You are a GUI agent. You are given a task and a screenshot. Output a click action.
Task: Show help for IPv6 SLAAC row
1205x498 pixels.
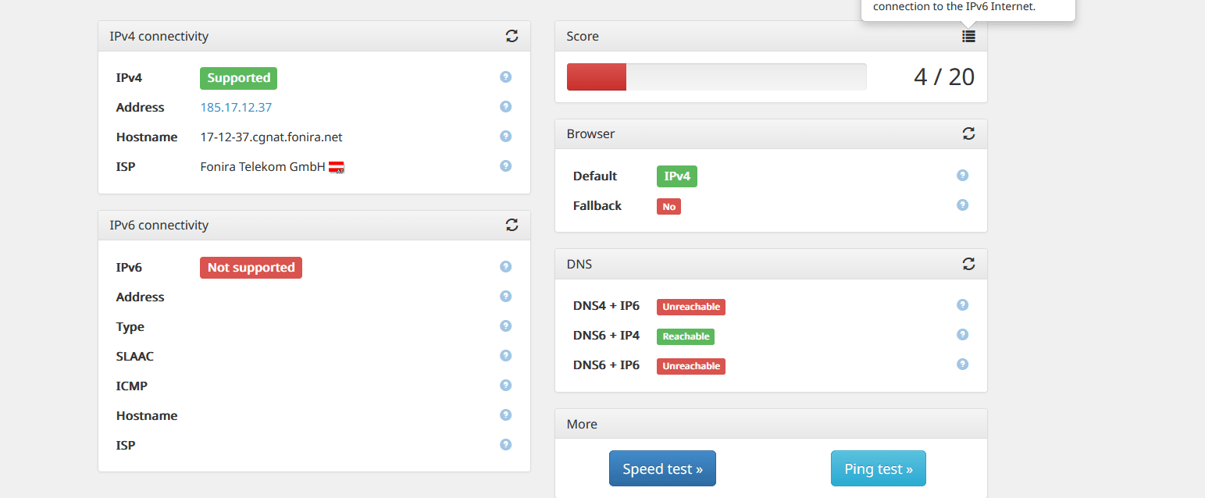click(x=505, y=356)
